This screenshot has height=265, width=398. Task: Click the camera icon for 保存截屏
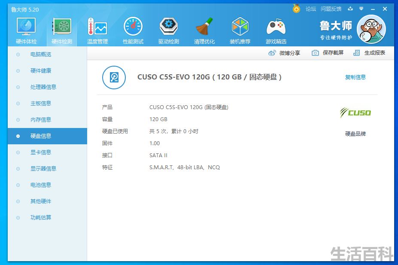point(315,53)
